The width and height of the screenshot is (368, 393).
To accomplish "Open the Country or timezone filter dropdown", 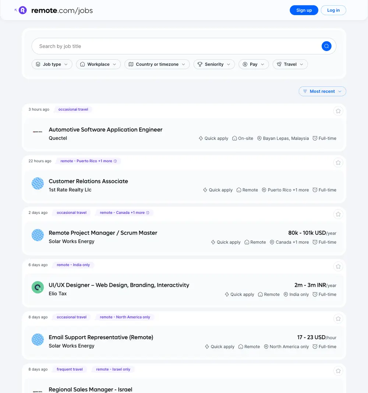I will (x=157, y=64).
